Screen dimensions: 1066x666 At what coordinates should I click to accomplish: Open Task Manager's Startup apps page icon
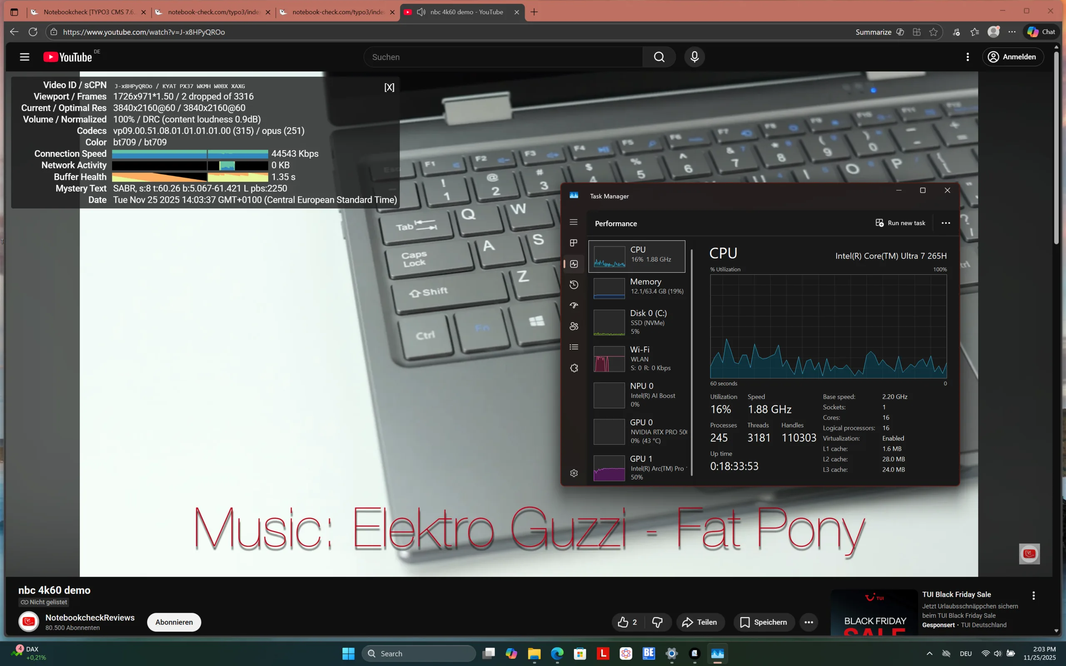[573, 305]
